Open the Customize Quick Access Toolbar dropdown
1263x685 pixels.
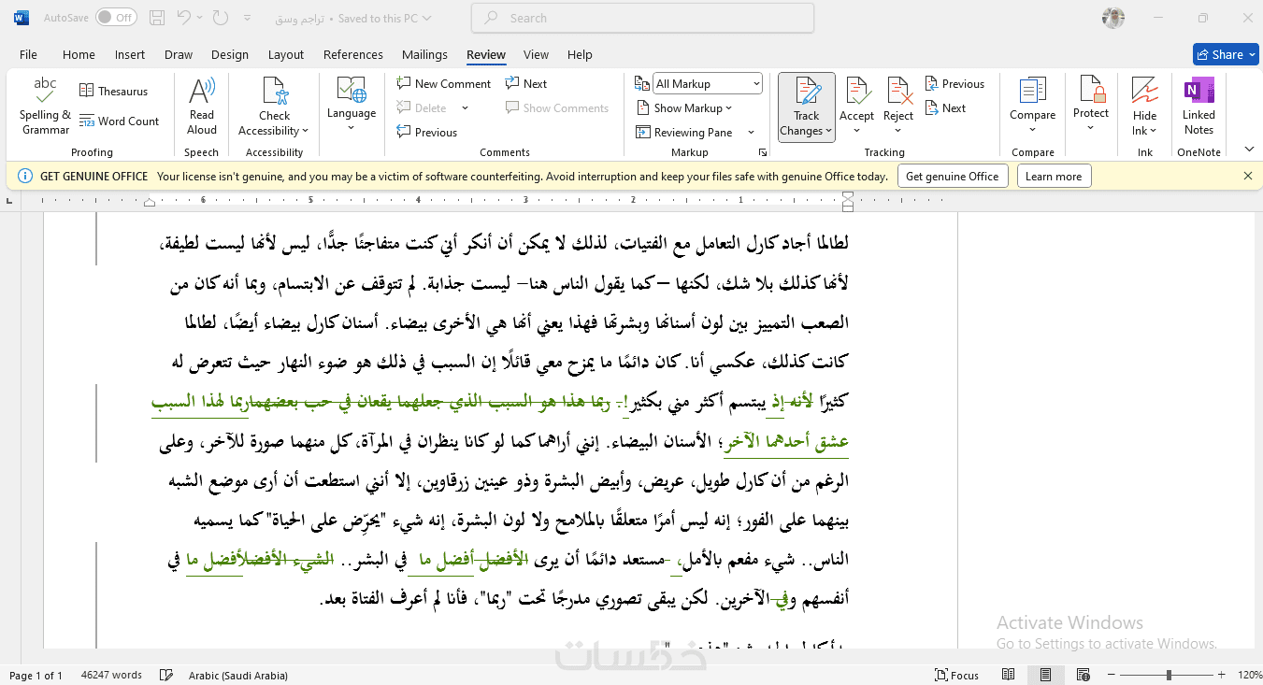pyautogui.click(x=246, y=18)
